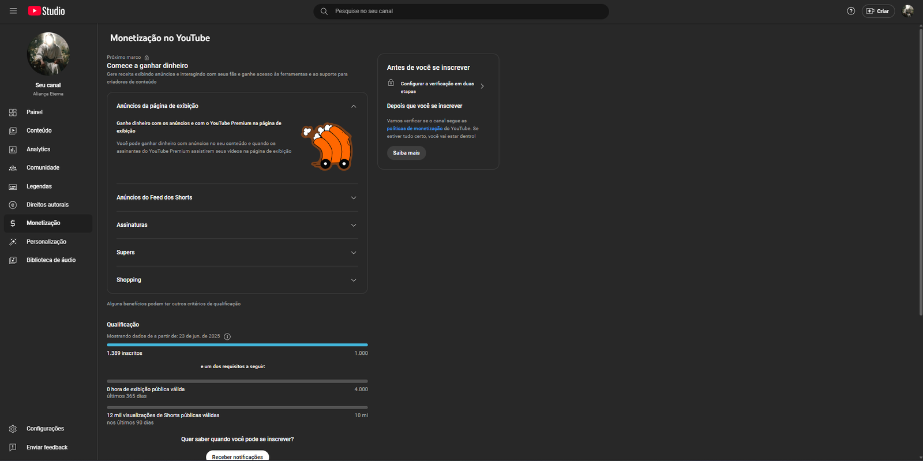Click the vertical page scrollbar
The width and height of the screenshot is (923, 461).
click(920, 171)
